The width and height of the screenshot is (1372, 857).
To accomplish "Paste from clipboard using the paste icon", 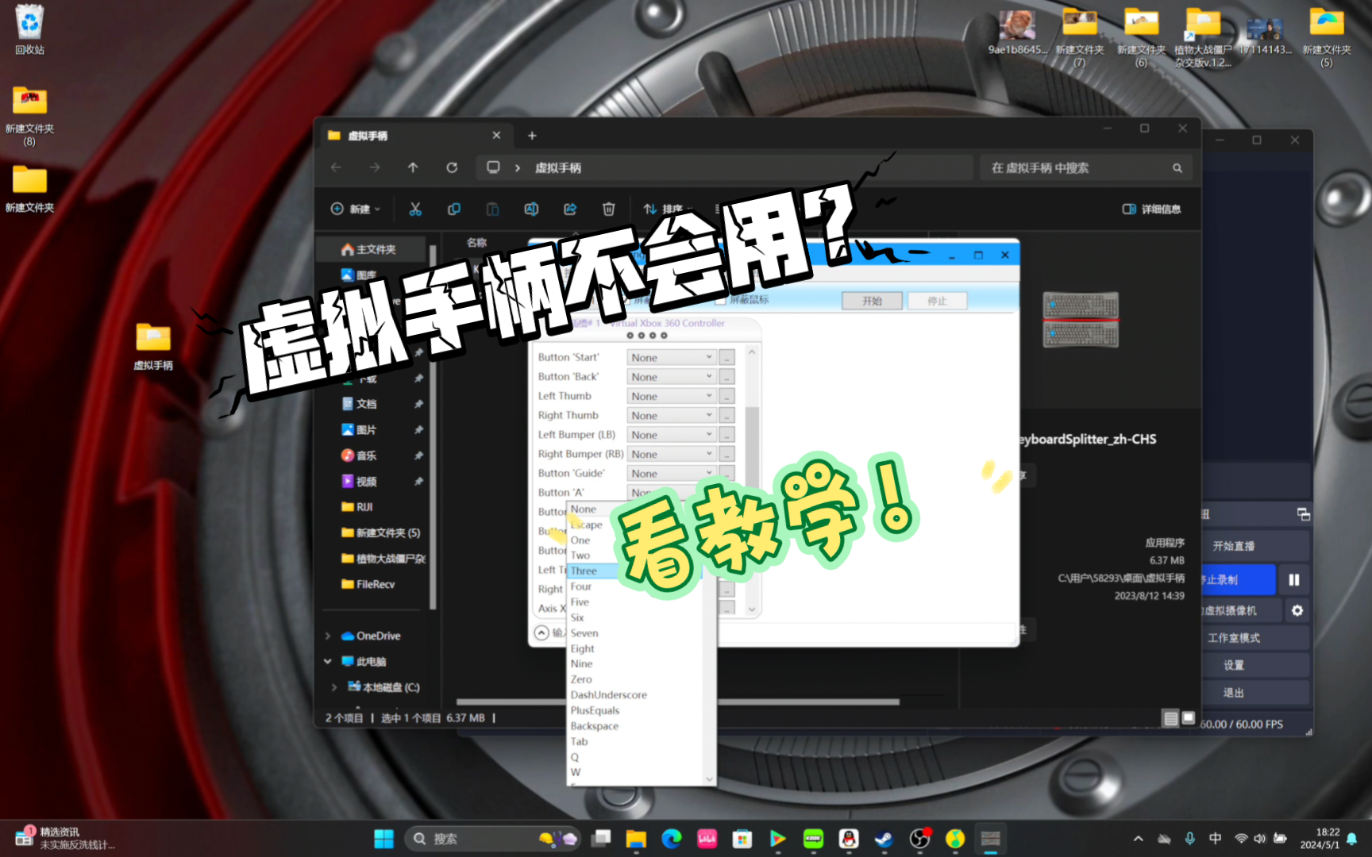I will click(x=492, y=209).
